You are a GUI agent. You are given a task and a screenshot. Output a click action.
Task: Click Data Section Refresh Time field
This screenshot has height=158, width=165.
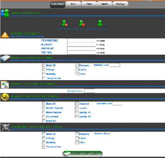tap(114, 65)
